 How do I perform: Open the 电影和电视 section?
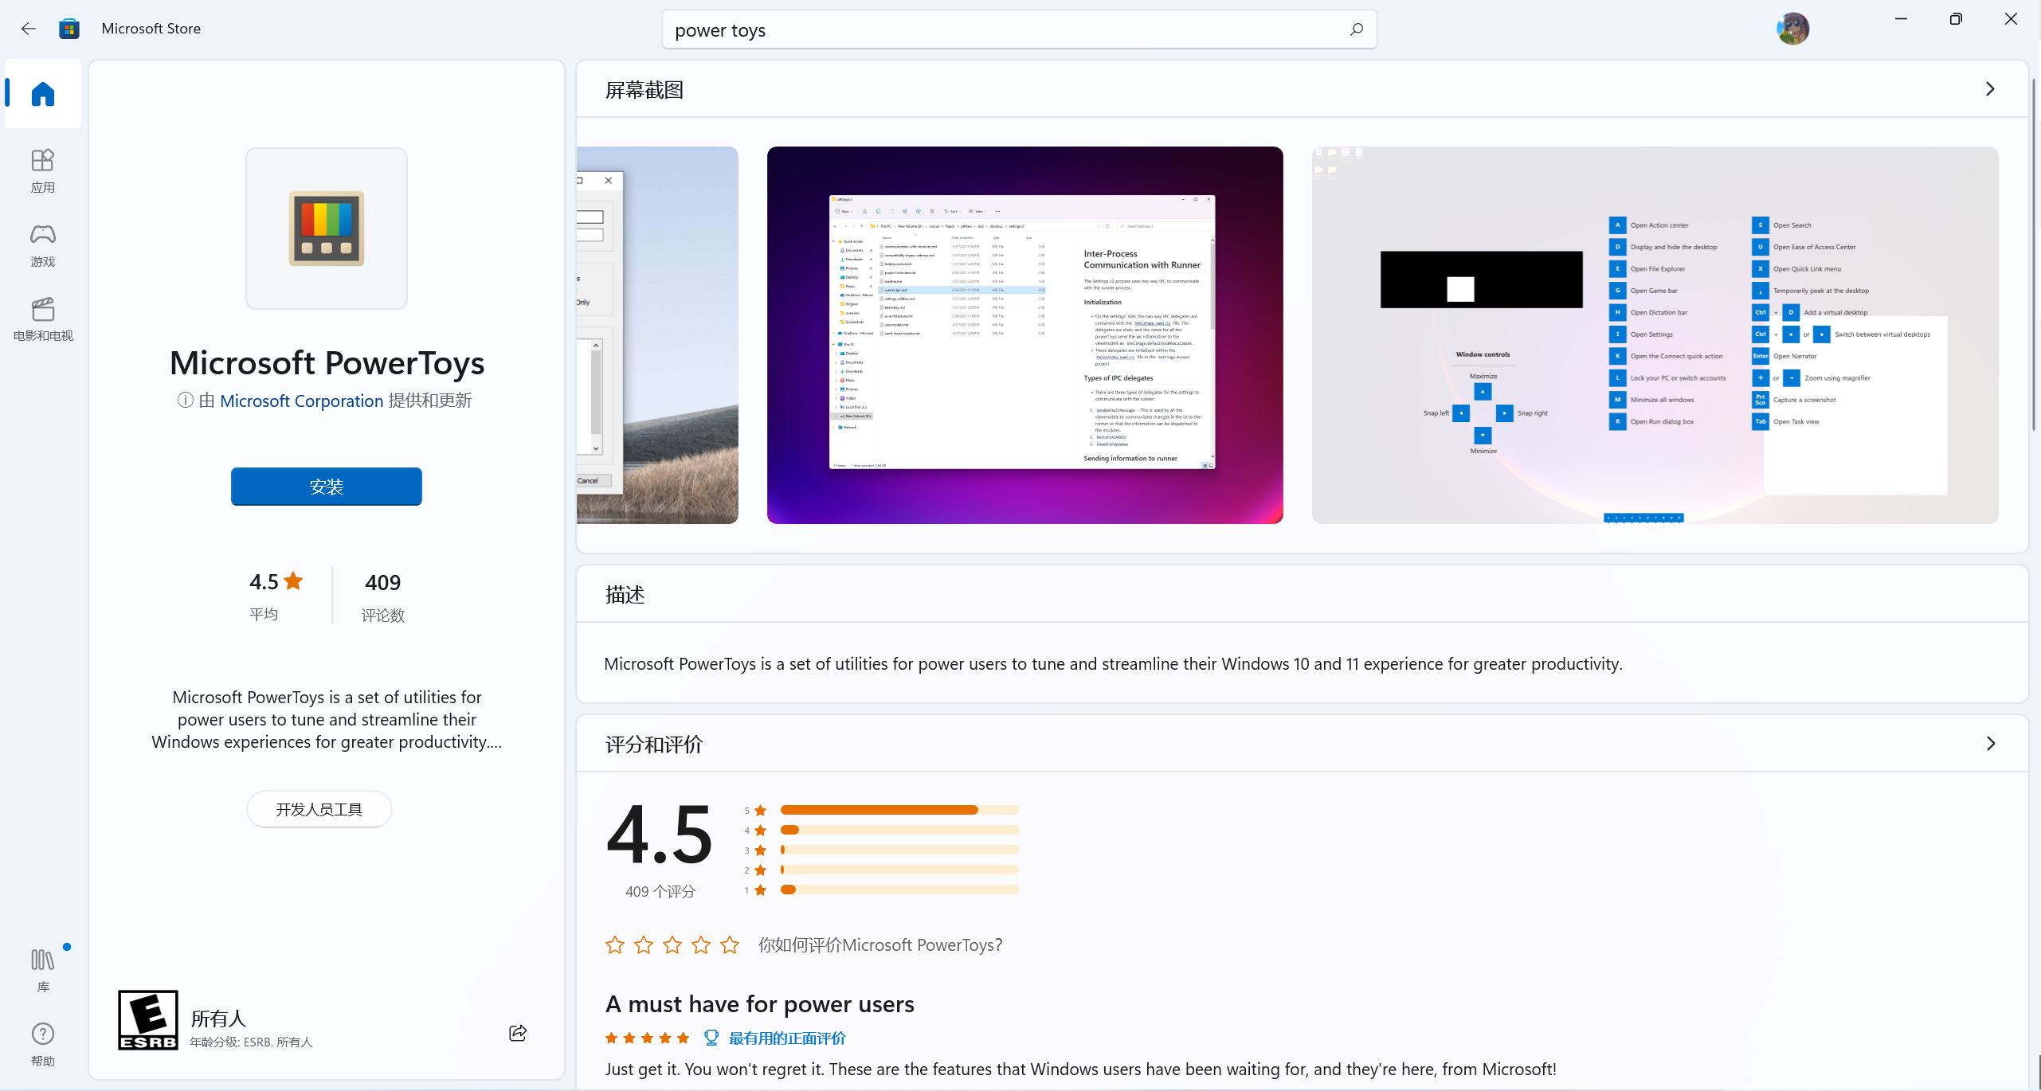pyautogui.click(x=43, y=319)
